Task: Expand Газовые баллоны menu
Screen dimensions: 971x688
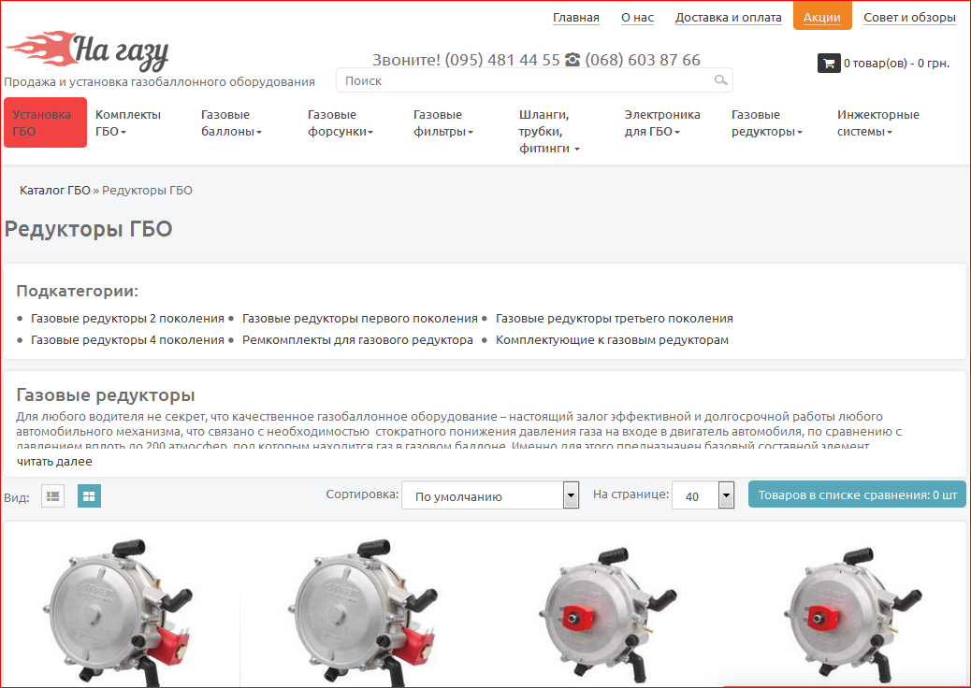Action: [x=231, y=123]
